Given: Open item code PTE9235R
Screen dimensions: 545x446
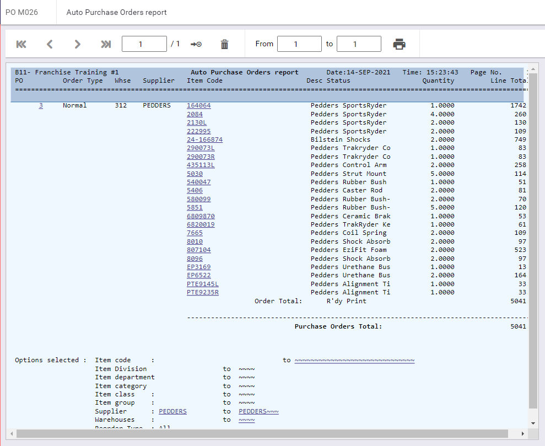Looking at the screenshot, I should tap(203, 292).
